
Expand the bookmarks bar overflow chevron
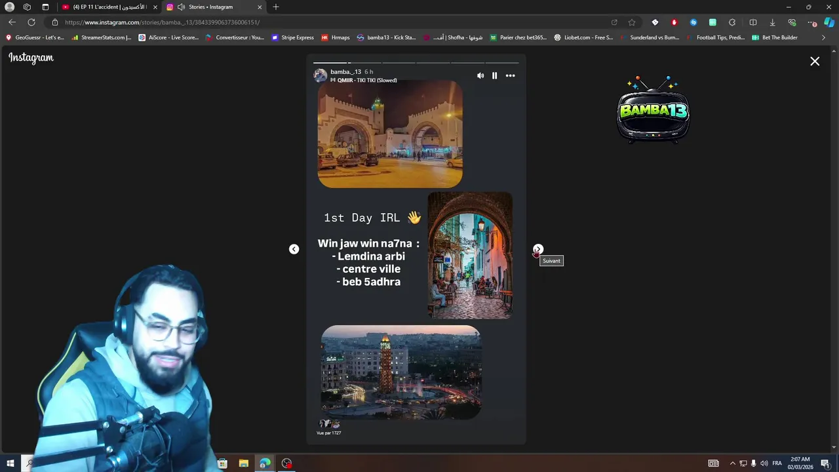pos(823,37)
